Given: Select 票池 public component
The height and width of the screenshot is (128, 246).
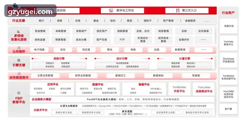Looking at the screenshot, I should click(110, 50).
